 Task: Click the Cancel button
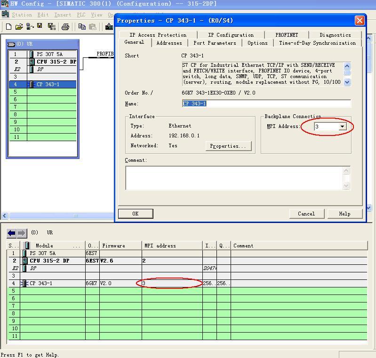pyautogui.click(x=306, y=214)
